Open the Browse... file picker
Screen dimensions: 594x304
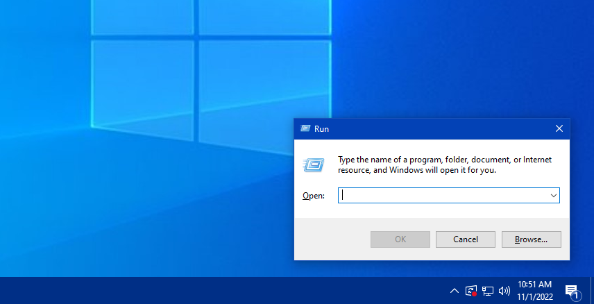[x=531, y=239]
